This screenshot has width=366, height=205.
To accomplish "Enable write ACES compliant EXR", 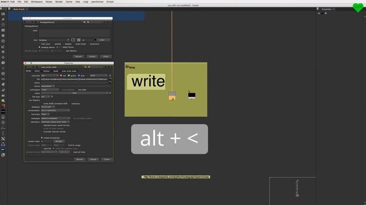I will coord(42,104).
